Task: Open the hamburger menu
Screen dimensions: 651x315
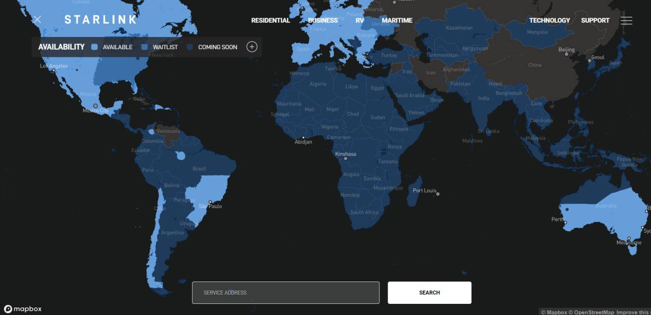Action: pos(627,20)
